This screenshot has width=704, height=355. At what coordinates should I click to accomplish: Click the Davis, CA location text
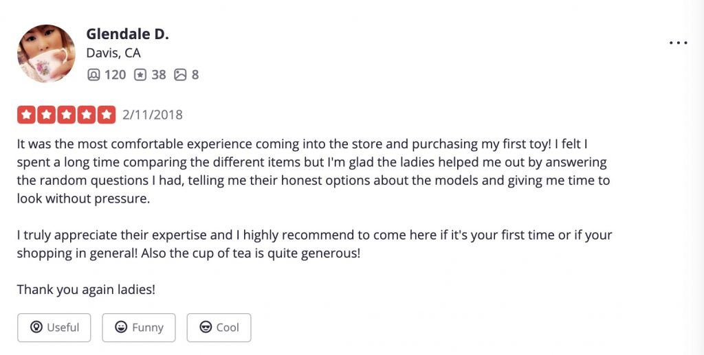(113, 53)
